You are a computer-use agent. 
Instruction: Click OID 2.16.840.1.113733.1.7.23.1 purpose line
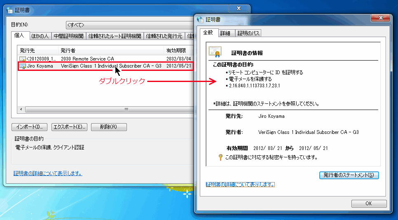[x=254, y=86]
